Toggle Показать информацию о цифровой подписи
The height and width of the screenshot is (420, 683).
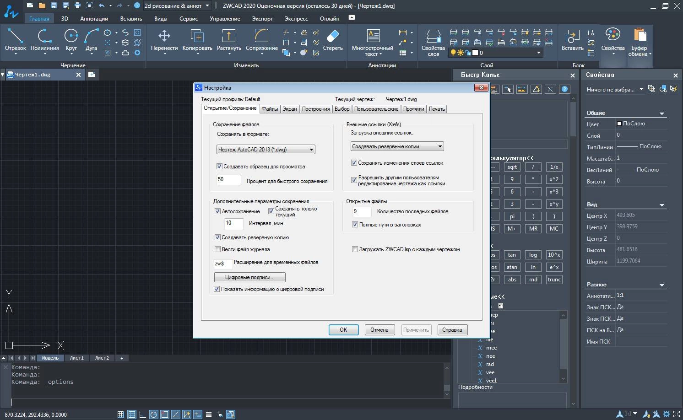(217, 289)
